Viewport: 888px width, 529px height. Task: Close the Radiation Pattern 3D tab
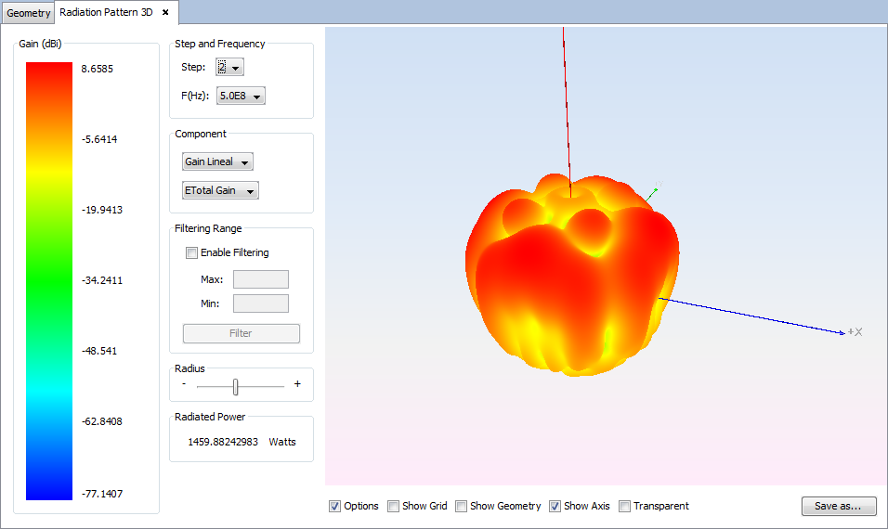(x=165, y=13)
